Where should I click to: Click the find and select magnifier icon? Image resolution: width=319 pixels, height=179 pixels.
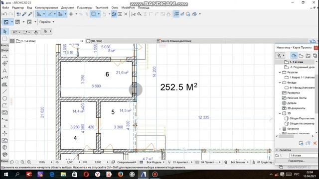(x=140, y=14)
